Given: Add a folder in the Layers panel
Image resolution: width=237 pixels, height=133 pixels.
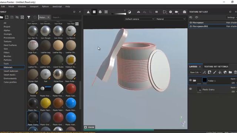Looking at the screenshot, I should (x=230, y=72).
